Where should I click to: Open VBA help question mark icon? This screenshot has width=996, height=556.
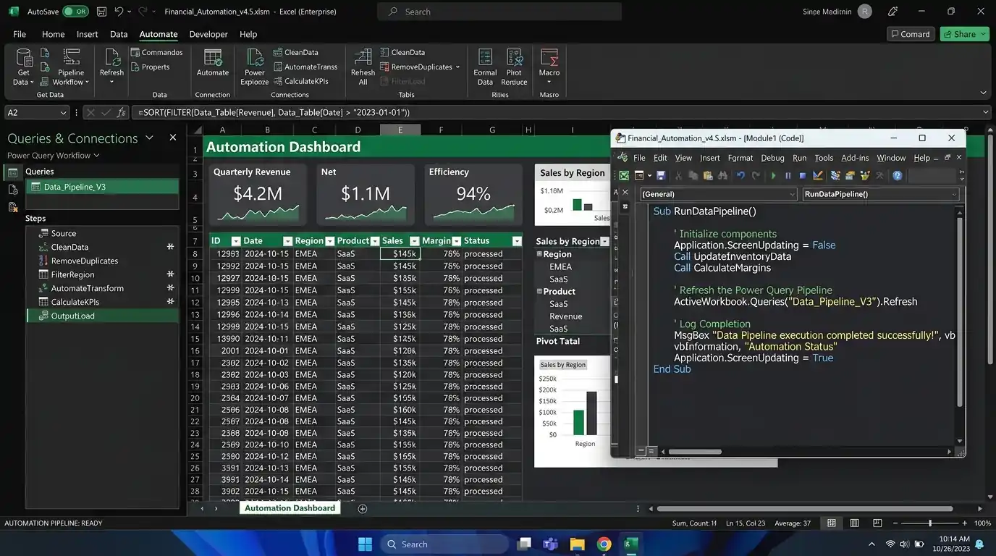pyautogui.click(x=898, y=175)
